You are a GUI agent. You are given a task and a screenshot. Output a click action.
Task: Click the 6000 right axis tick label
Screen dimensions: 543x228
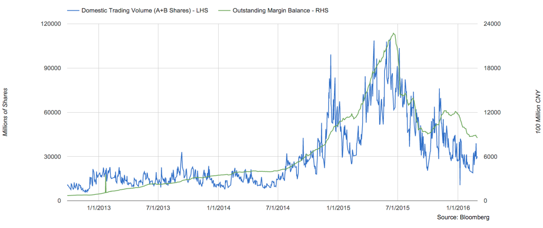[489, 157]
